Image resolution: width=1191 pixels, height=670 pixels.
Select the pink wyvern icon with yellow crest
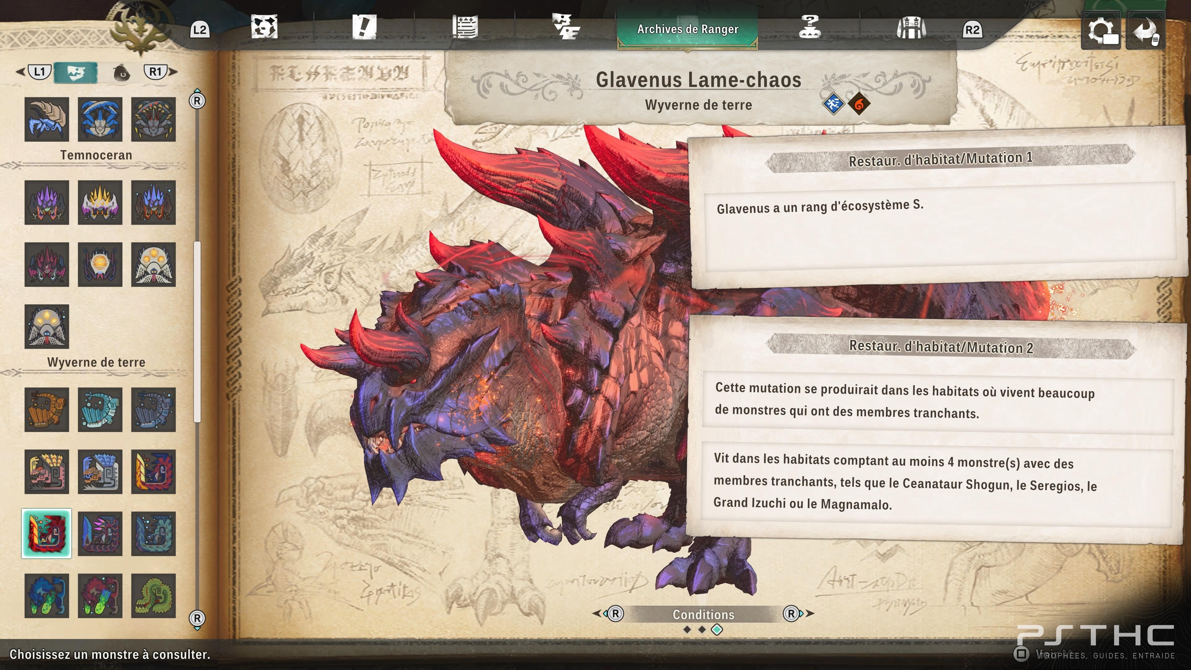(47, 471)
